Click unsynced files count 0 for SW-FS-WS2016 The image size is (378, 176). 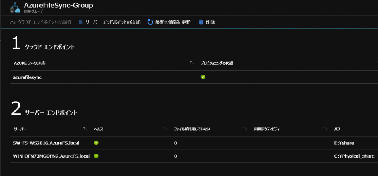click(x=175, y=143)
